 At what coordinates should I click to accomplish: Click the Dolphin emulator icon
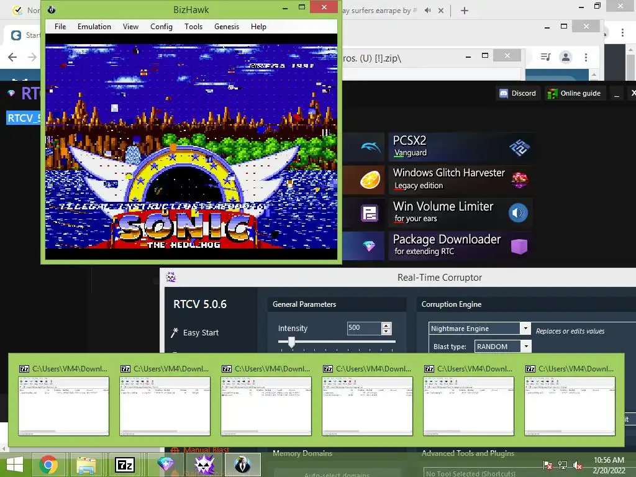pos(370,147)
